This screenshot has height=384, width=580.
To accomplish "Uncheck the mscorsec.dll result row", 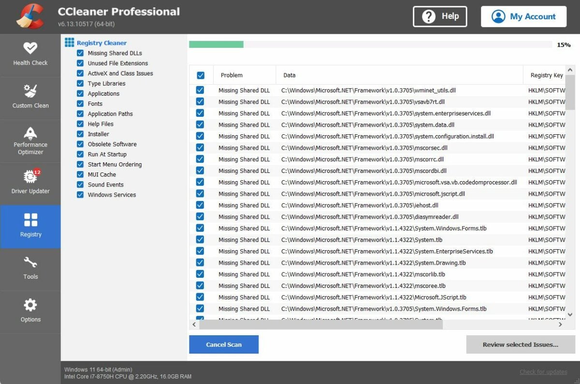I will (200, 147).
